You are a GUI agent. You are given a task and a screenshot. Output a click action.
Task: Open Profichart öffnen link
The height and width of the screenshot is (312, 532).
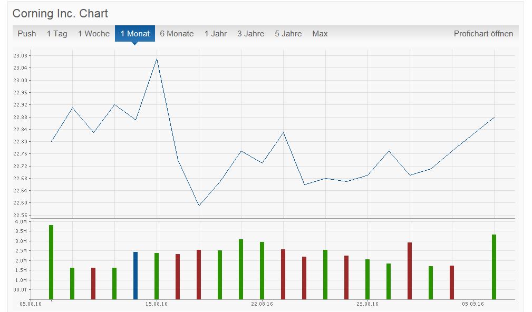click(483, 34)
